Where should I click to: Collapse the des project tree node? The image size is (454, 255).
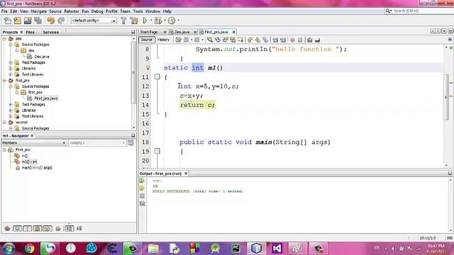pyautogui.click(x=4, y=38)
